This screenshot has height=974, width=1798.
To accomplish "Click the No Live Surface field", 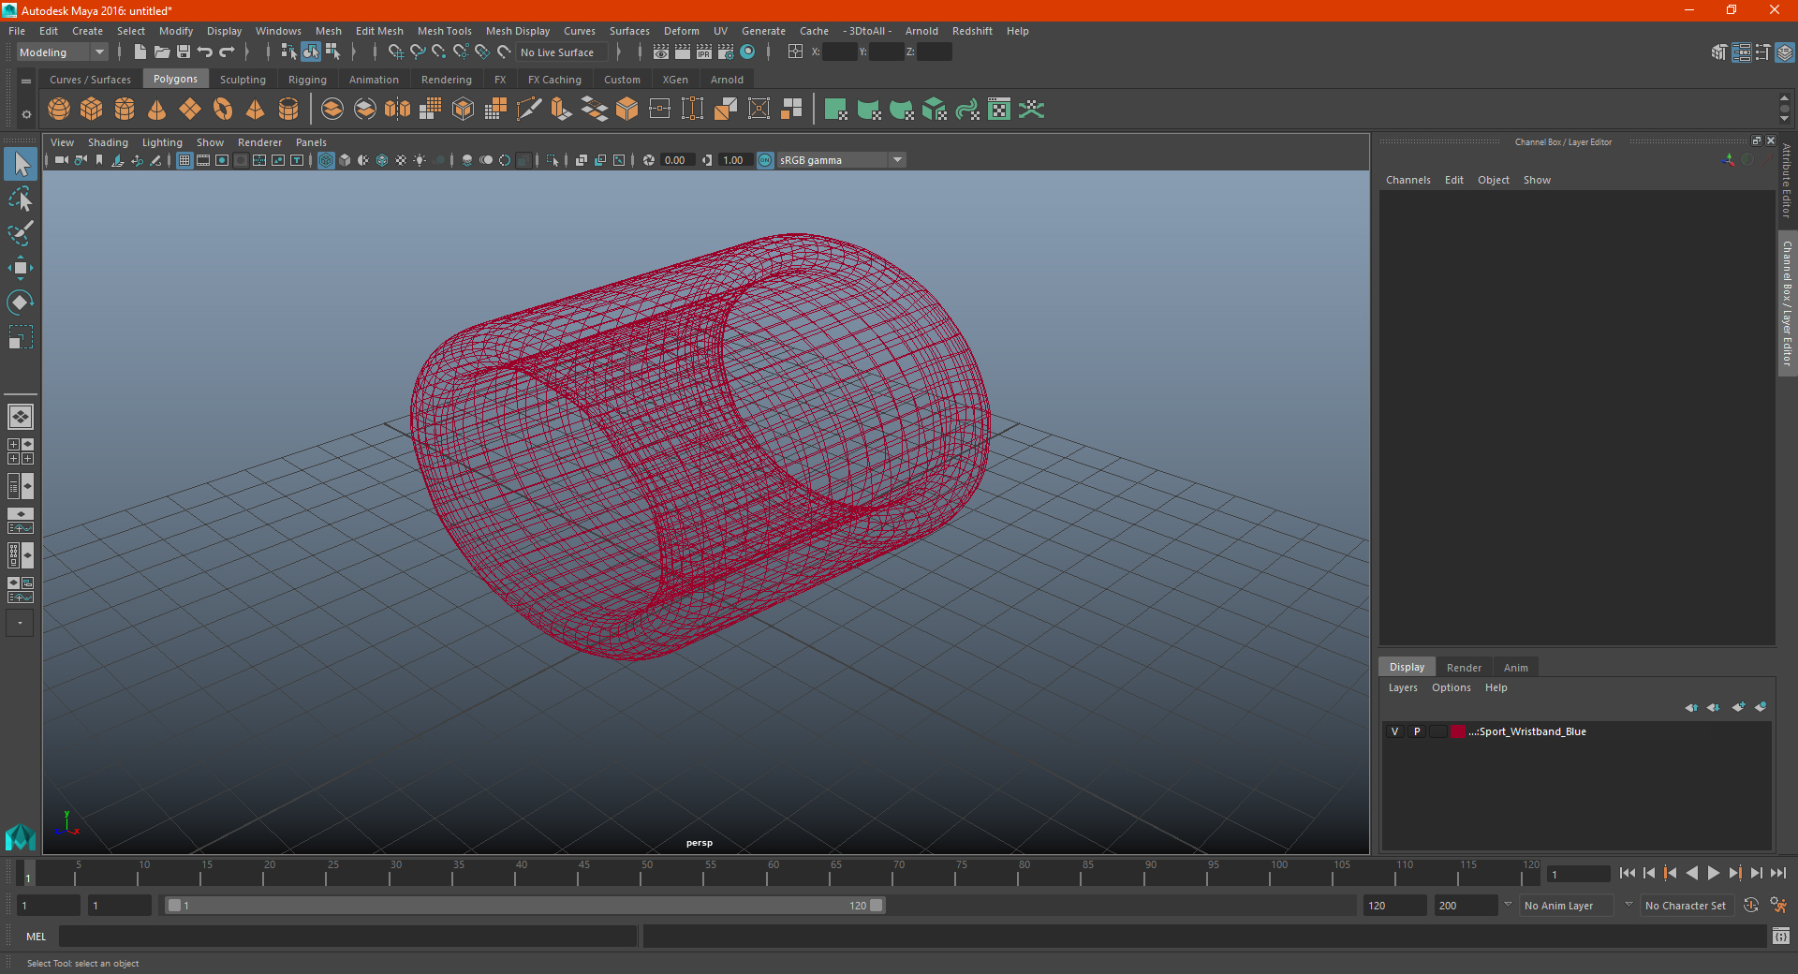I will click(563, 52).
